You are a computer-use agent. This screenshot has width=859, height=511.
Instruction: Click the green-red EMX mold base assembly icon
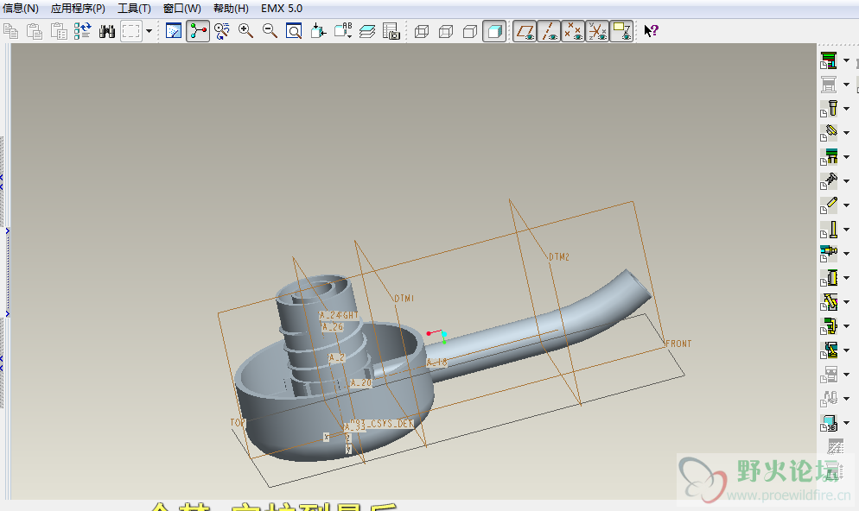click(x=829, y=60)
